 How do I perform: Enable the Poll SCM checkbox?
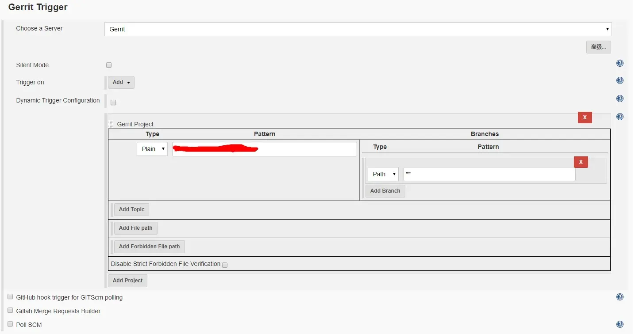point(10,324)
